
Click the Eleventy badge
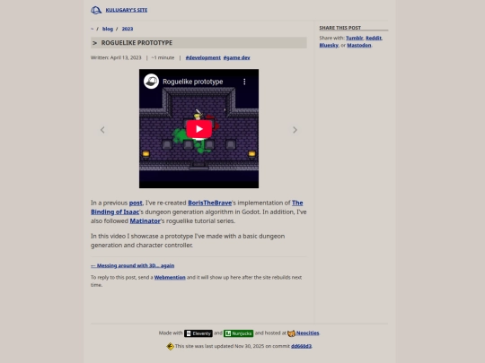(x=198, y=333)
